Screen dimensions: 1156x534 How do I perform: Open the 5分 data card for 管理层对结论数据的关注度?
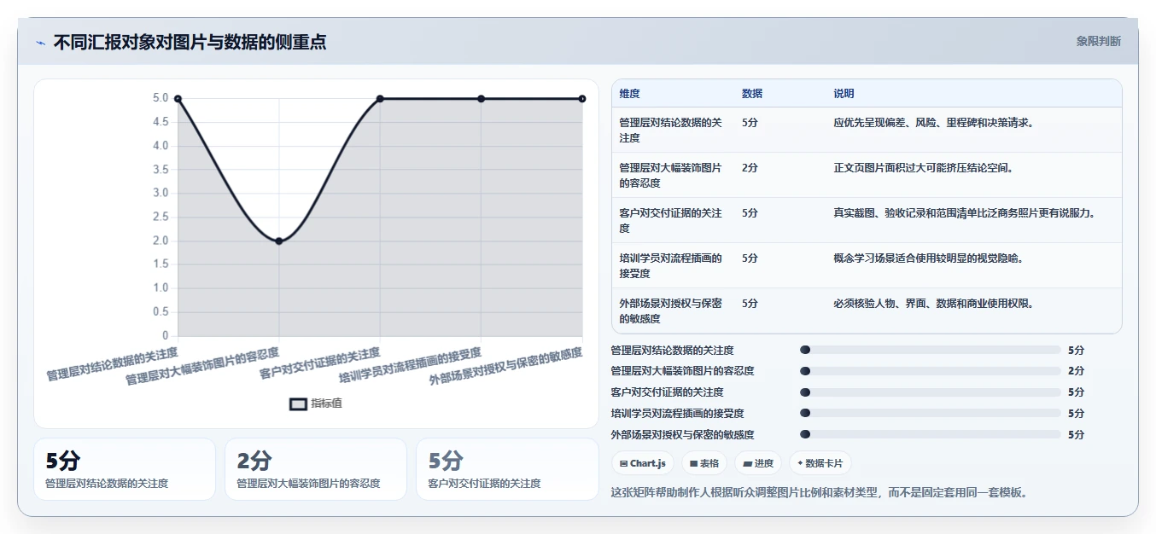125,469
